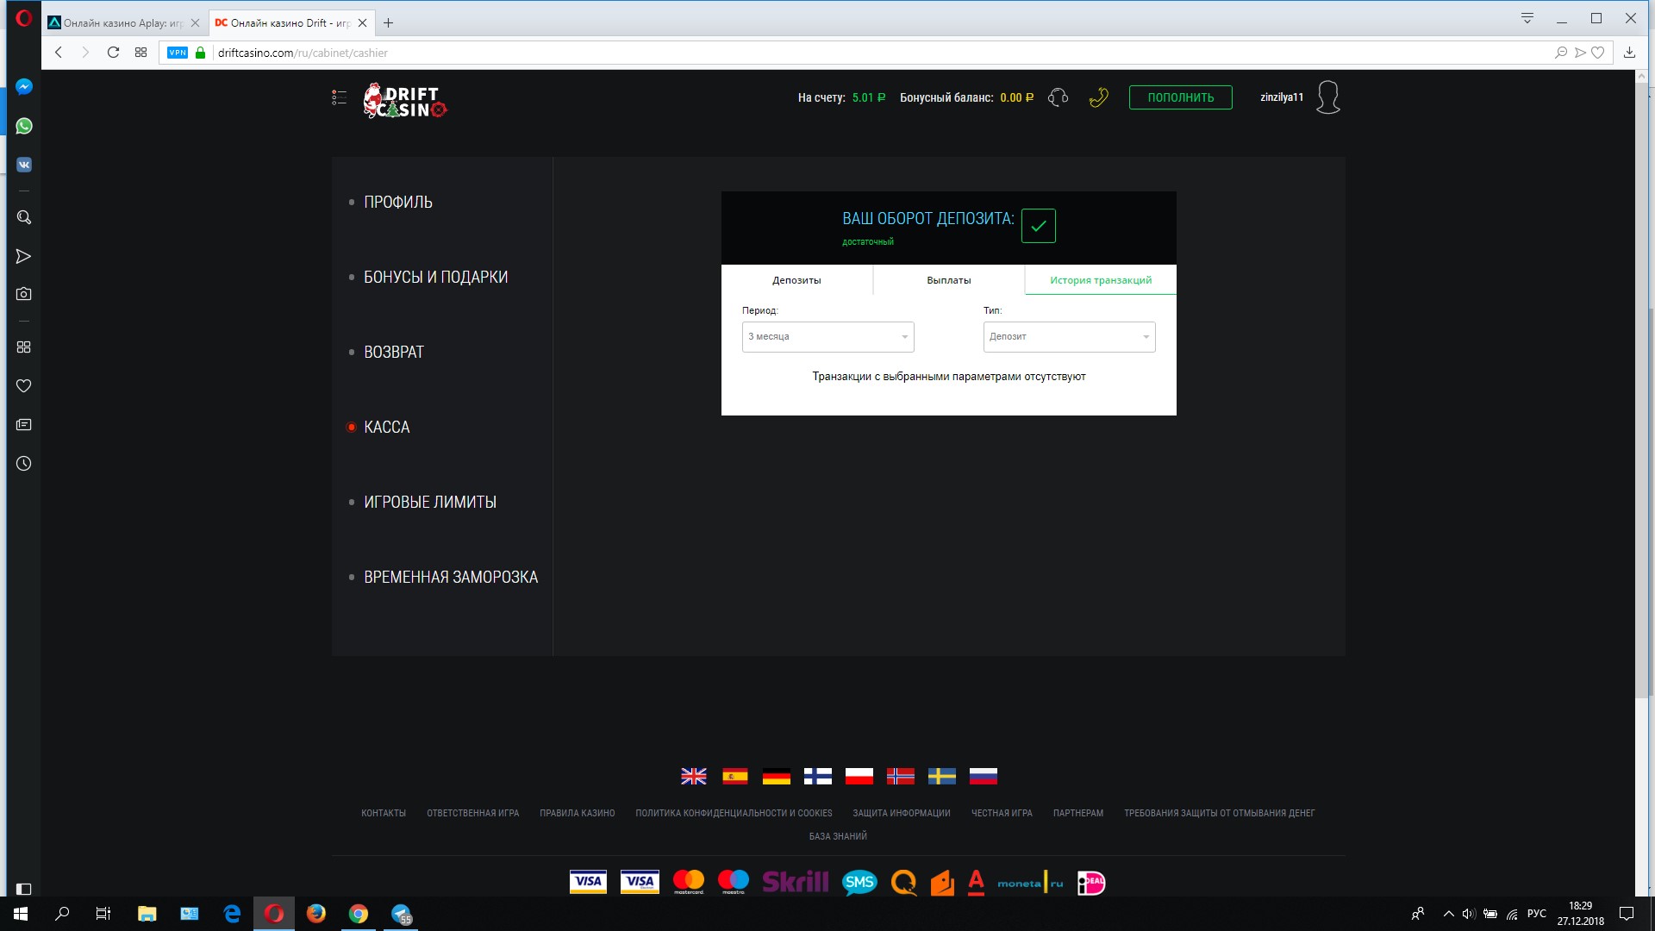Image resolution: width=1655 pixels, height=931 pixels.
Task: Click the user avatar icon
Action: (x=1328, y=97)
